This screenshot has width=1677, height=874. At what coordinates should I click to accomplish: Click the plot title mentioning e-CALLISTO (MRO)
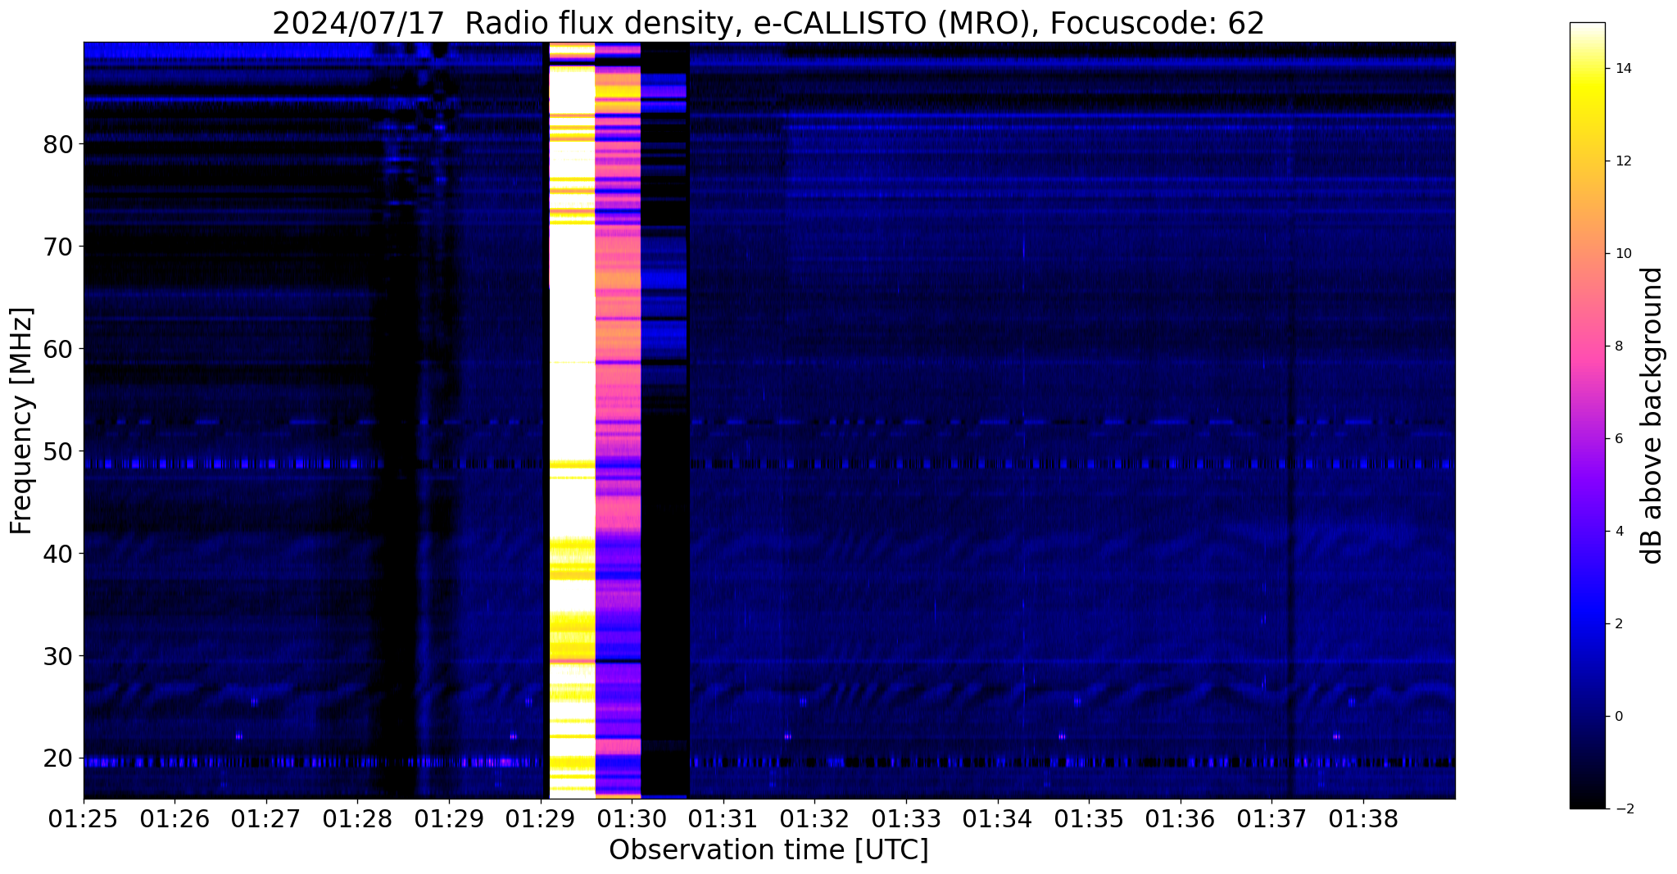768,23
